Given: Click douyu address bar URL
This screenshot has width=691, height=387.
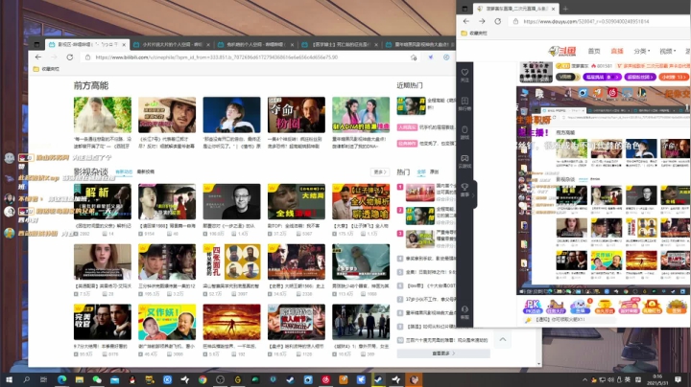Looking at the screenshot, I should [586, 21].
